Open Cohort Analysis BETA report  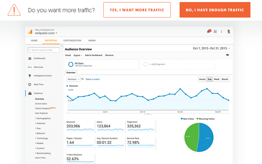pyautogui.click(x=45, y=108)
